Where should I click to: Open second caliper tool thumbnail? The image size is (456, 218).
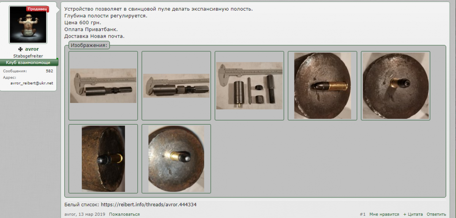176,86
